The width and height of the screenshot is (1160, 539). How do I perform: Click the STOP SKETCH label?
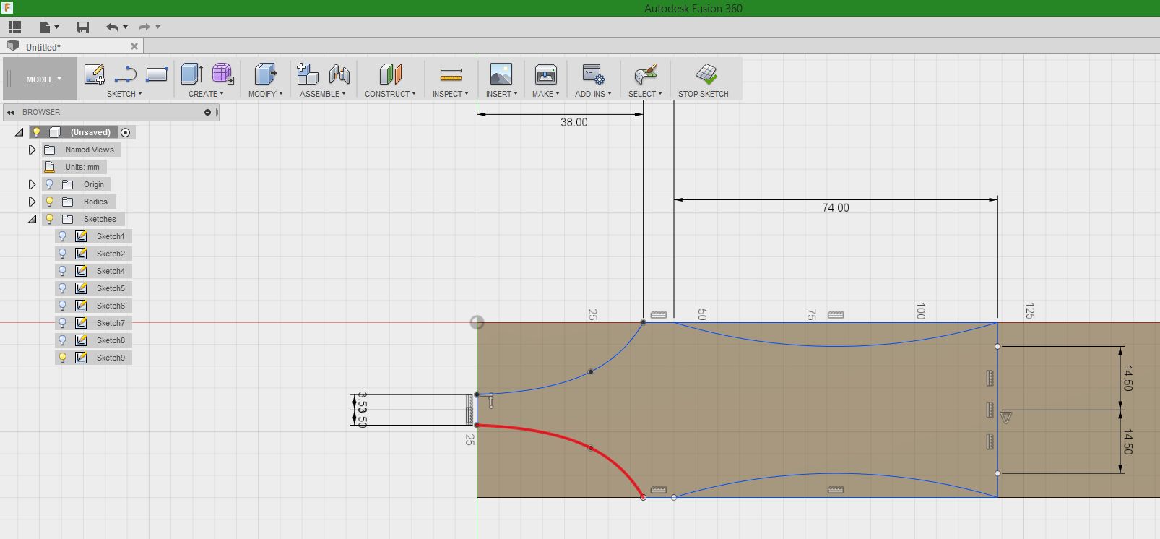pyautogui.click(x=704, y=94)
